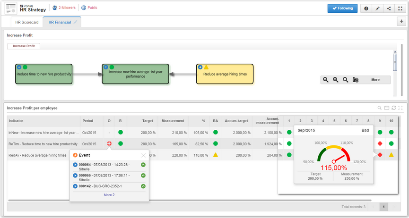Click the reset zoom magnifier icon

click(x=345, y=80)
